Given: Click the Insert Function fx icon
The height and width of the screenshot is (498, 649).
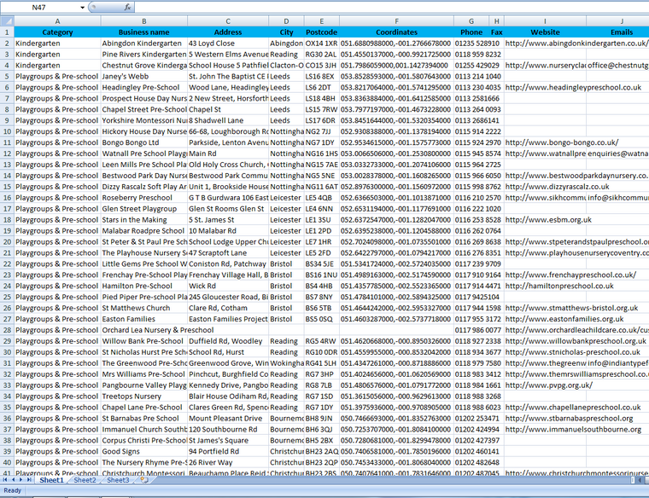Looking at the screenshot, I should click(x=127, y=7).
